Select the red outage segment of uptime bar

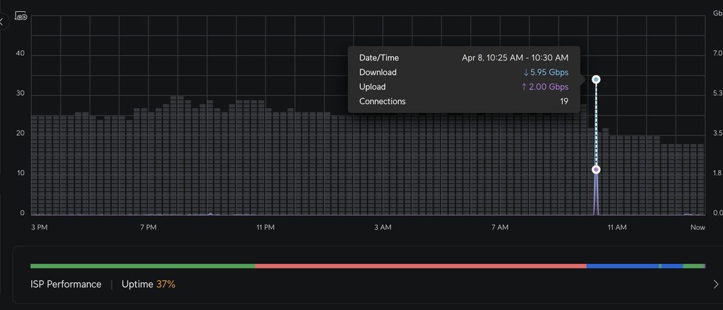point(420,266)
